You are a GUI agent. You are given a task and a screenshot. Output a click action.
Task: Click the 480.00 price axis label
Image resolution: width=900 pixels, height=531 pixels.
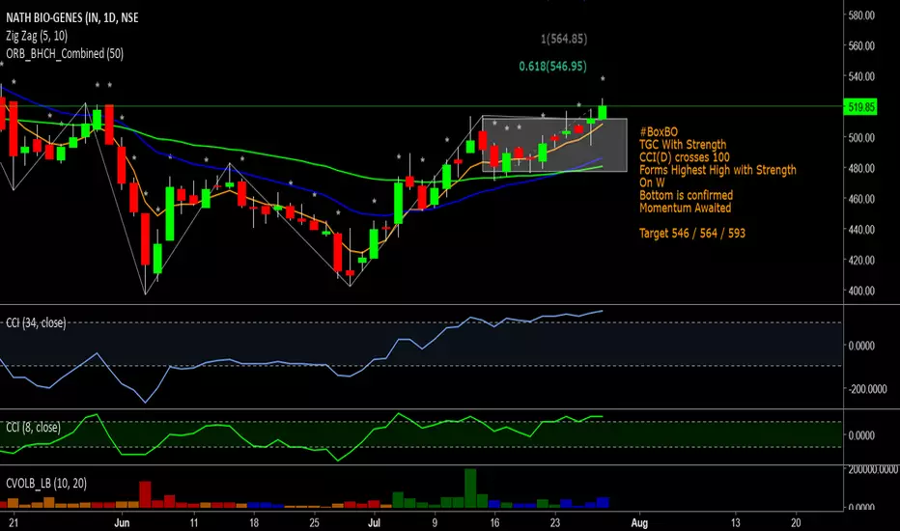pos(861,168)
